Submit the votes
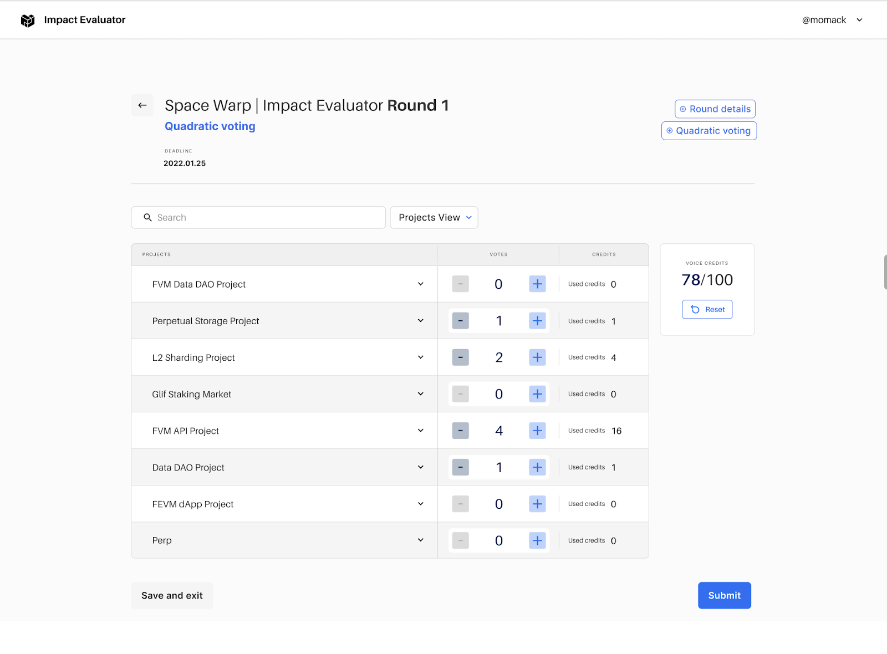This screenshot has height=654, width=887. tap(724, 595)
